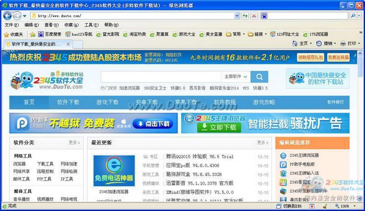The height and width of the screenshot is (211, 365).
Task: Open the 100% zoom level dropdown
Action: 355,206
